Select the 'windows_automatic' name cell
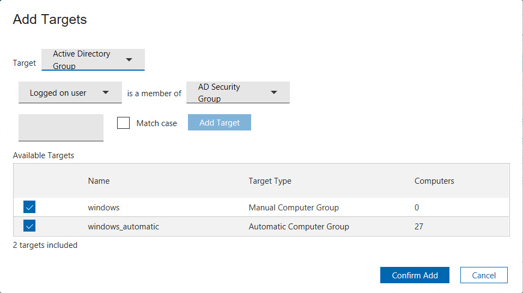The height and width of the screenshot is (293, 523). click(x=124, y=226)
